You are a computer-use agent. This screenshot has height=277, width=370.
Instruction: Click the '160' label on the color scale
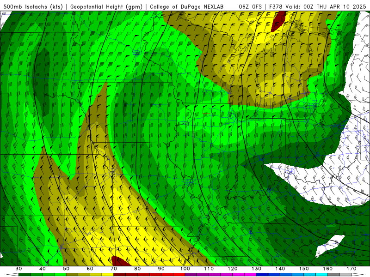point(328,269)
